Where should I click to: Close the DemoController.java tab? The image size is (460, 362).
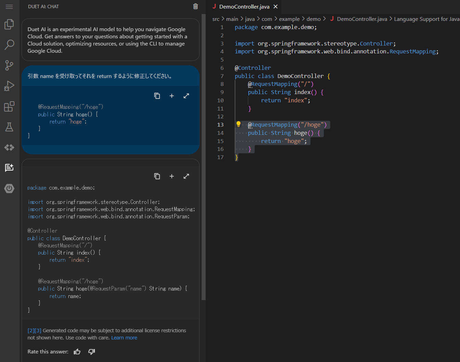[x=276, y=7]
